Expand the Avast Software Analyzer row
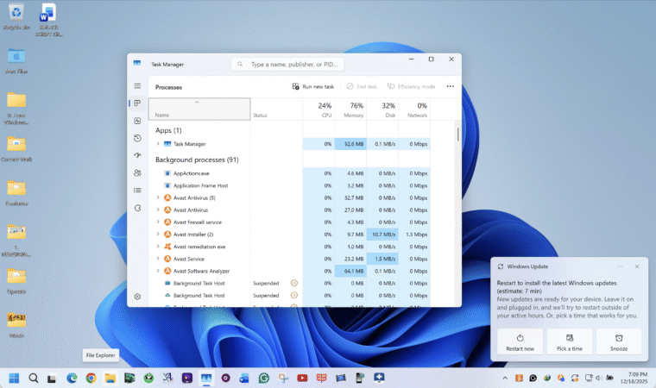Viewport: 656px width, 388px height. 158,271
